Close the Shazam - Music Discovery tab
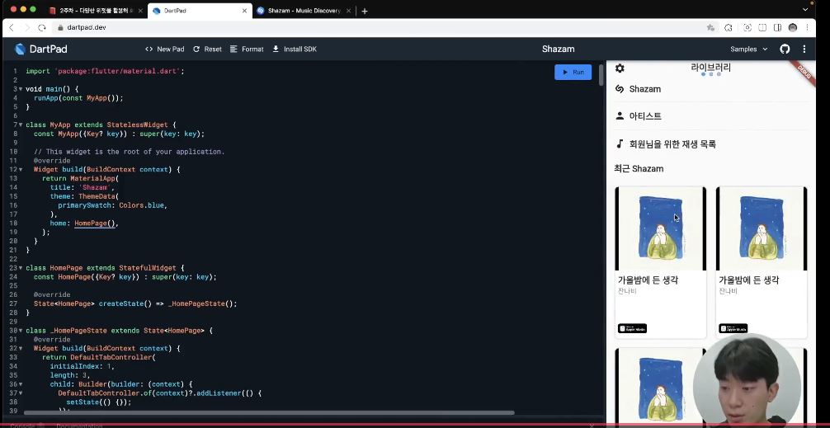The width and height of the screenshot is (830, 428). (x=348, y=11)
